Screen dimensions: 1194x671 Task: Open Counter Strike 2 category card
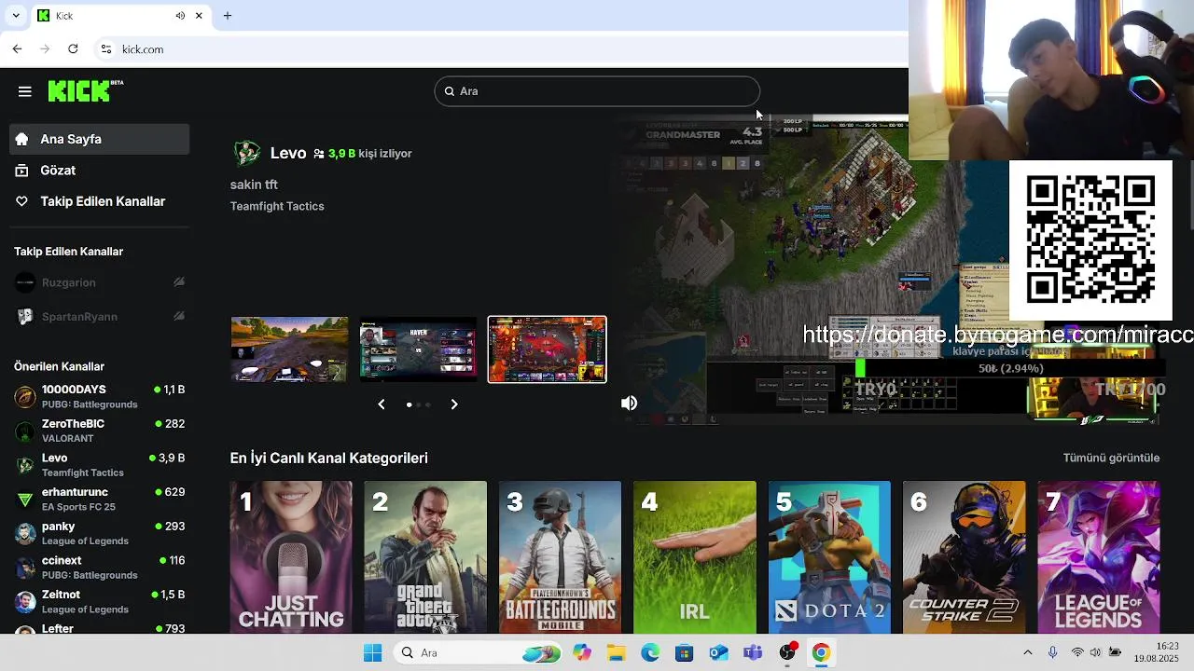click(964, 557)
